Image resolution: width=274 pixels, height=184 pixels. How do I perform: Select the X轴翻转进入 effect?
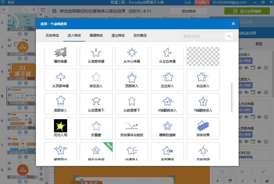pyautogui.click(x=167, y=104)
